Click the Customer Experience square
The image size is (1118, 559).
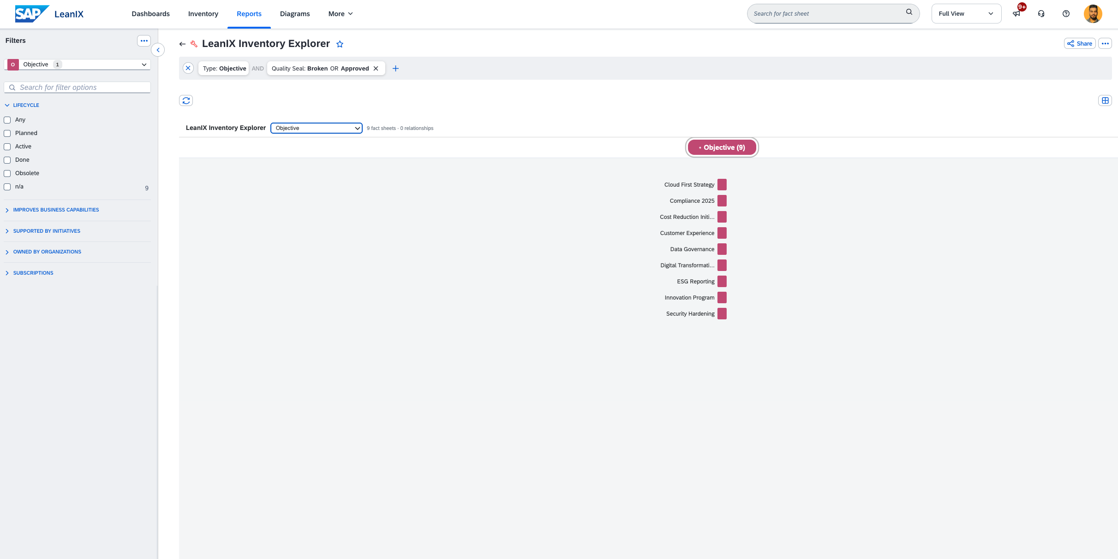(722, 233)
